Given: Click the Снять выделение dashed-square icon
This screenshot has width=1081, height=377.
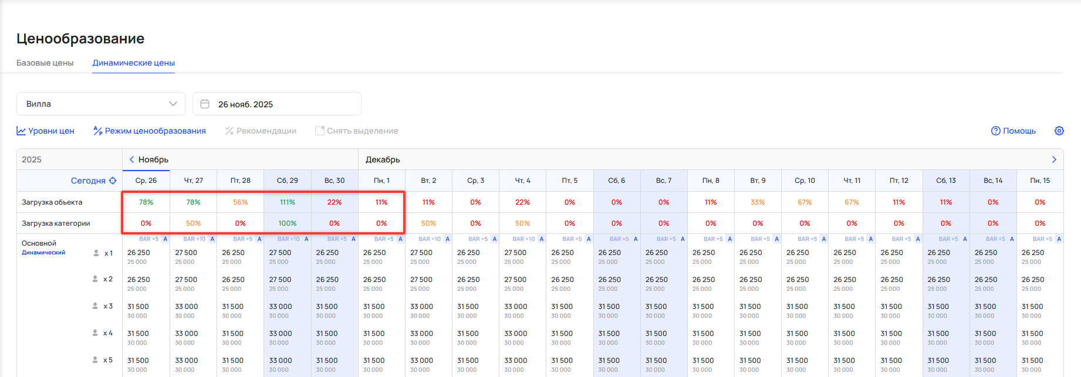Looking at the screenshot, I should tap(319, 131).
